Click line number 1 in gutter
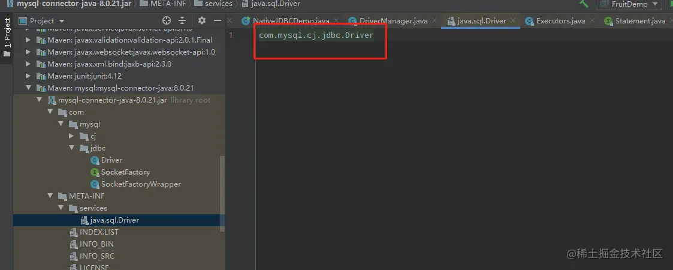This screenshot has width=673, height=270. pos(231,35)
